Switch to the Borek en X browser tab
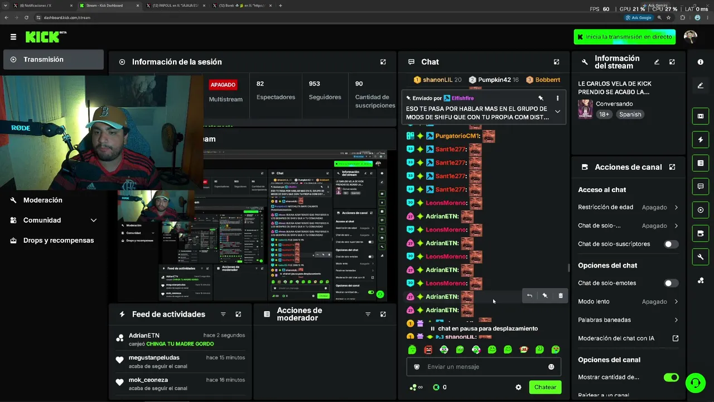 coord(241,6)
